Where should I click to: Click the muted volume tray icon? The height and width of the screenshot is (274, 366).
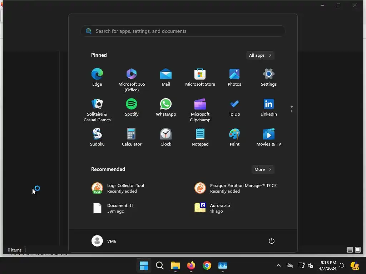(x=311, y=265)
